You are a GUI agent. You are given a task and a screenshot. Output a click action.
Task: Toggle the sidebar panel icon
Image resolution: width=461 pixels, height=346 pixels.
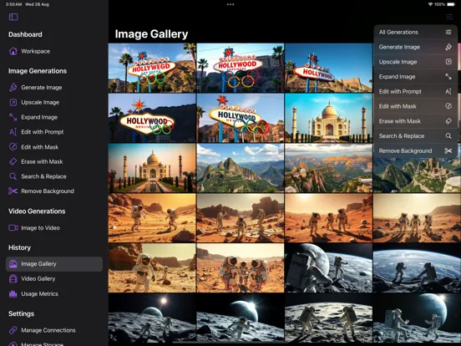point(13,17)
